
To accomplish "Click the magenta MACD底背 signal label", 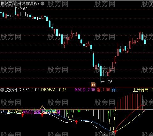I will click(32, 112).
